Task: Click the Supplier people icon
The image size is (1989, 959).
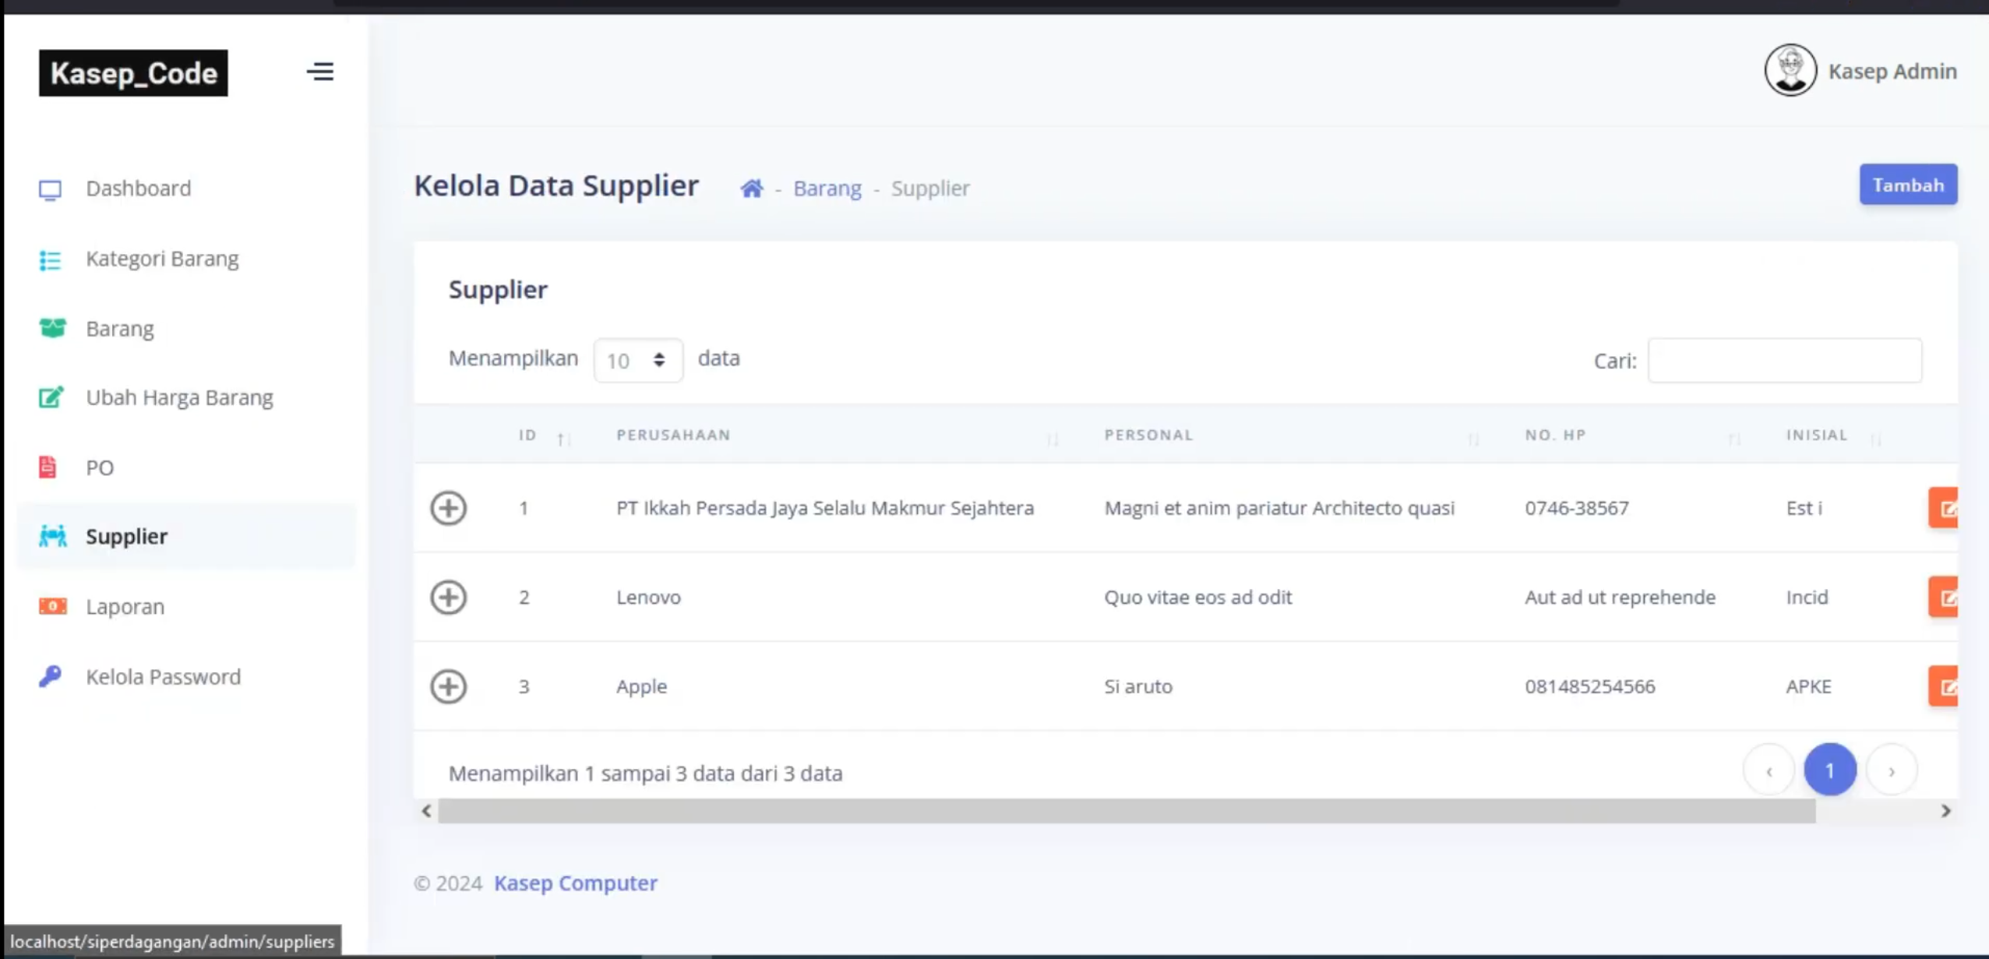Action: (x=53, y=536)
